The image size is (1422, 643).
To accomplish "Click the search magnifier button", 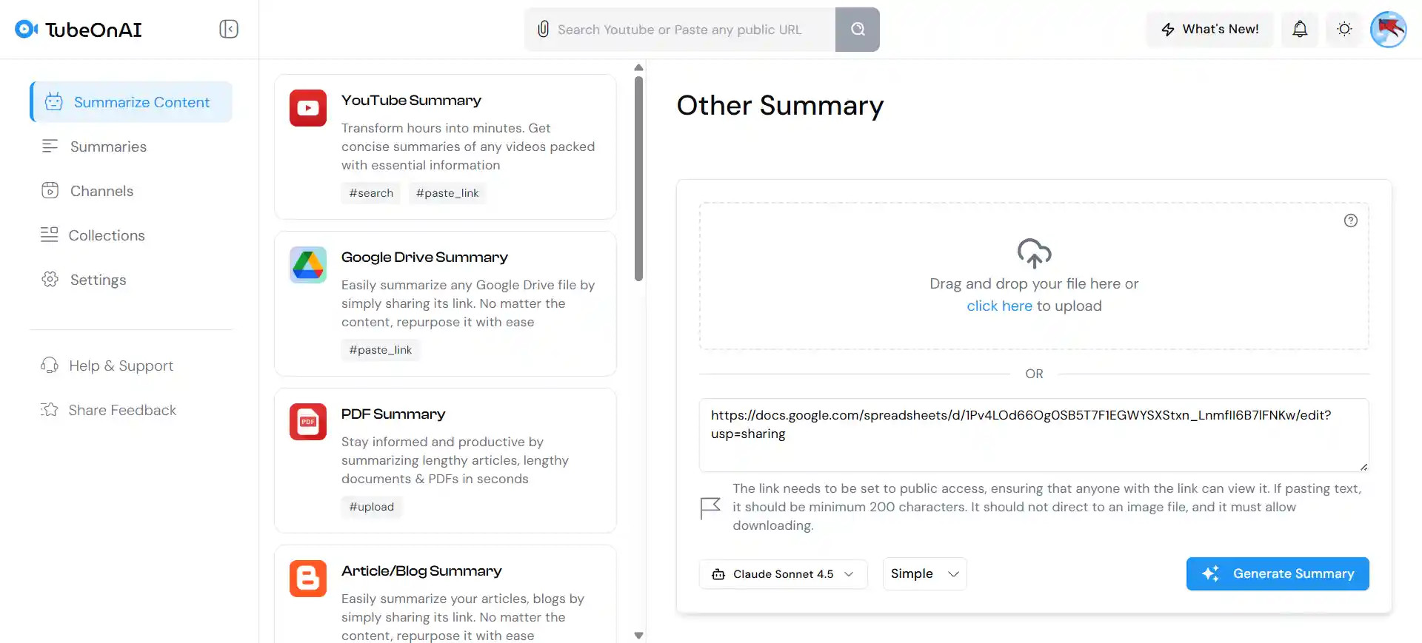I will pyautogui.click(x=858, y=30).
